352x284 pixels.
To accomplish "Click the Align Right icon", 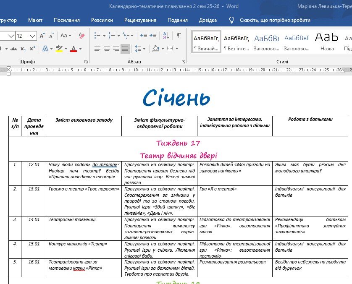I will [116, 49].
